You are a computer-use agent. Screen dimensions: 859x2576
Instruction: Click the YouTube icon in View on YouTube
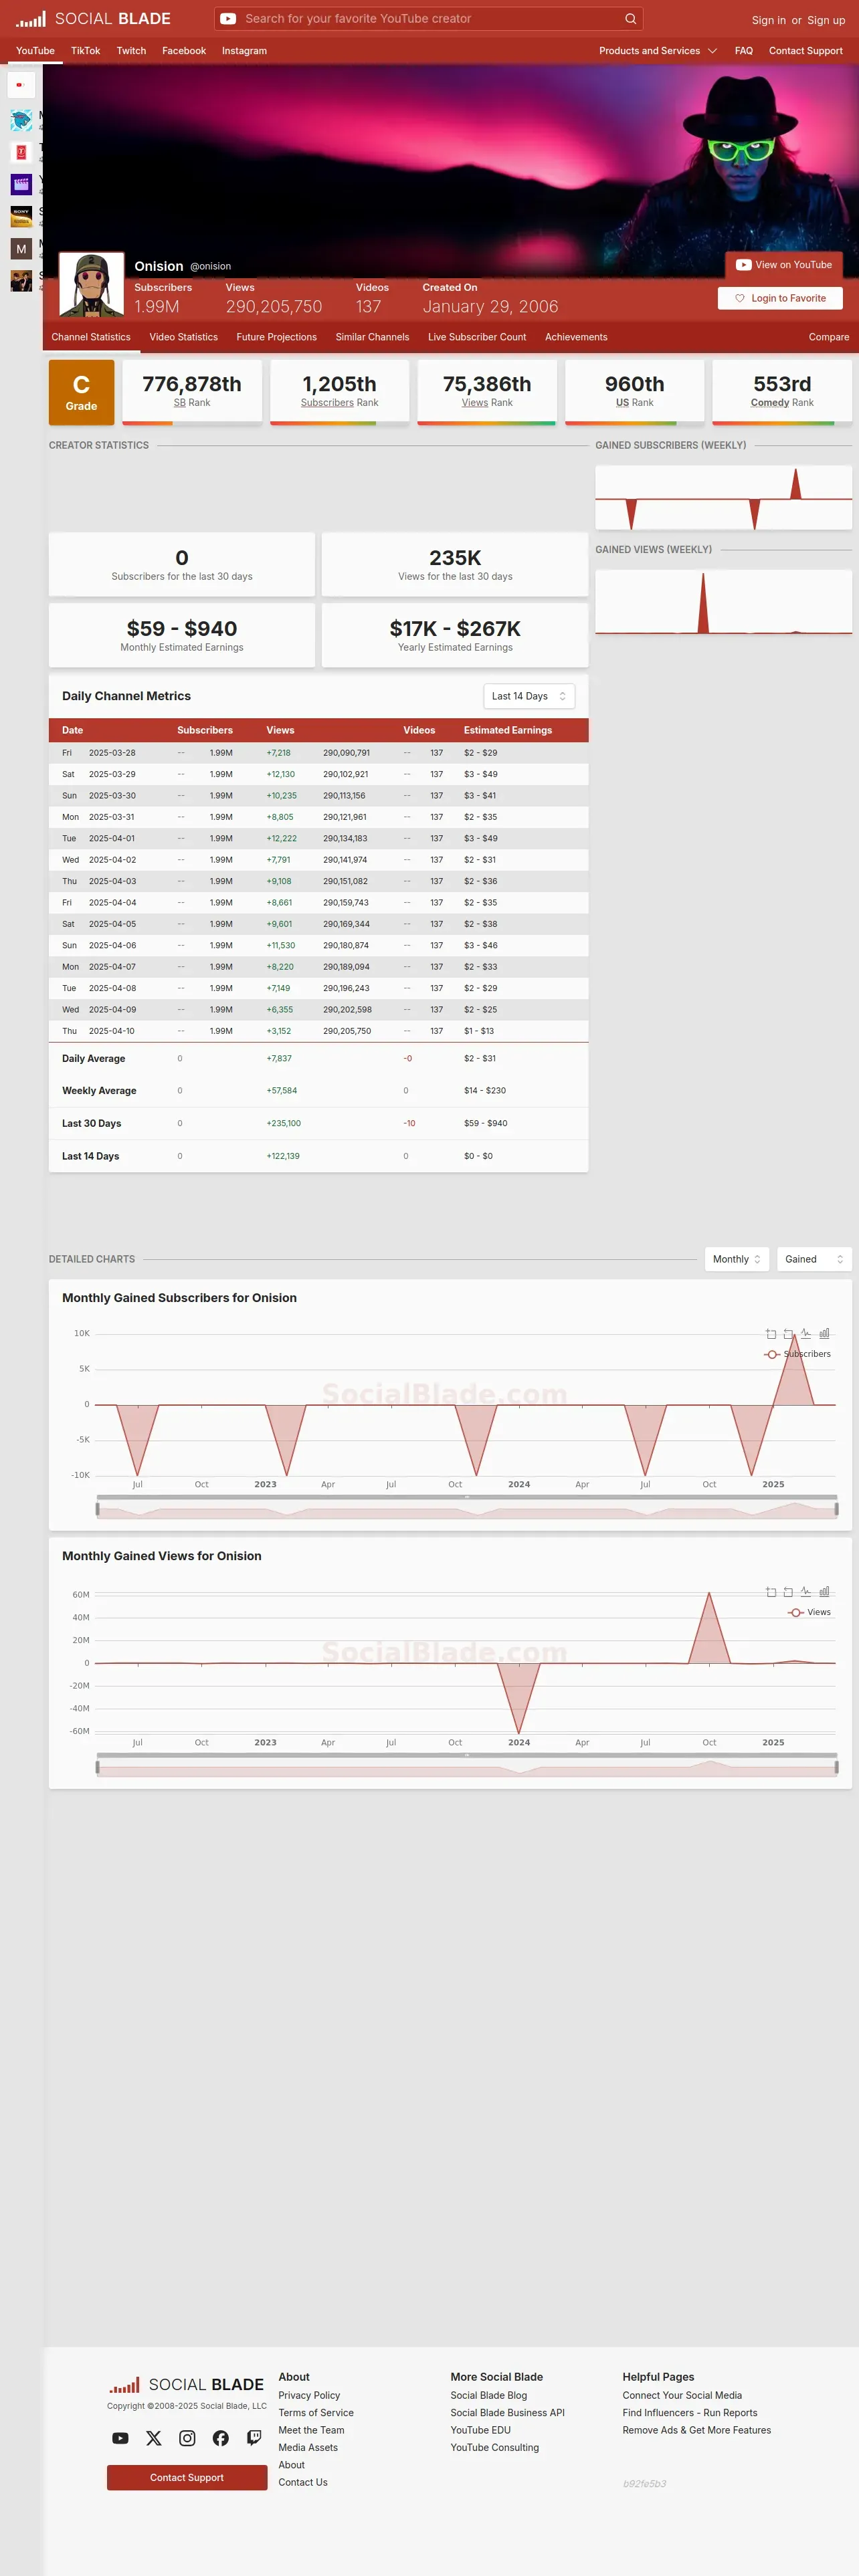point(743,265)
